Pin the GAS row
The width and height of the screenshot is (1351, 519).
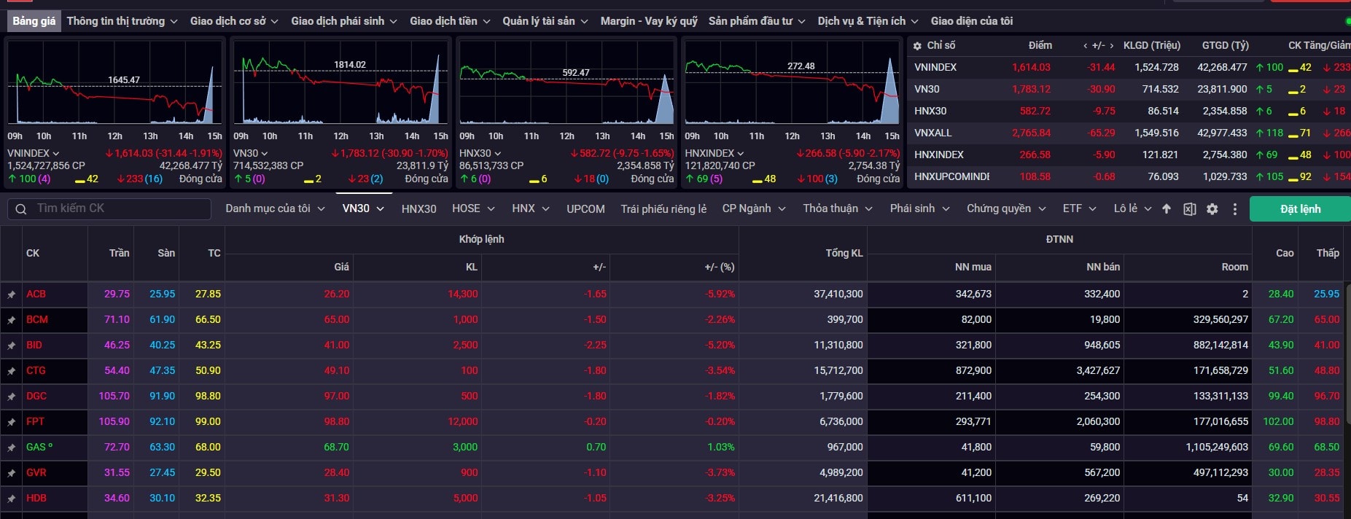[11, 448]
